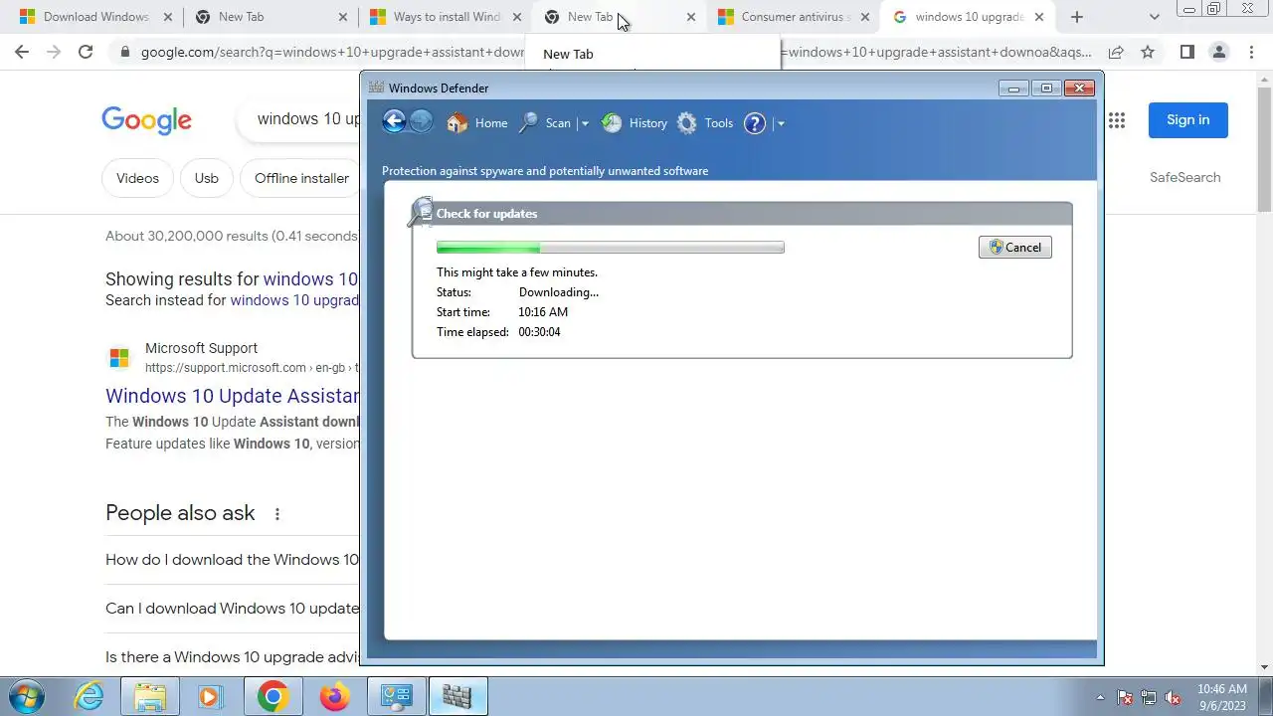Click the Sign in button
Viewport: 1273px width, 716px height.
click(1188, 120)
